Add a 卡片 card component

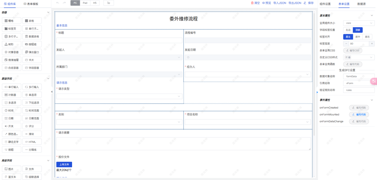tap(32, 60)
